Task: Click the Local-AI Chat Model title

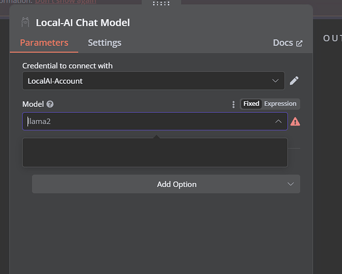Action: coord(83,22)
